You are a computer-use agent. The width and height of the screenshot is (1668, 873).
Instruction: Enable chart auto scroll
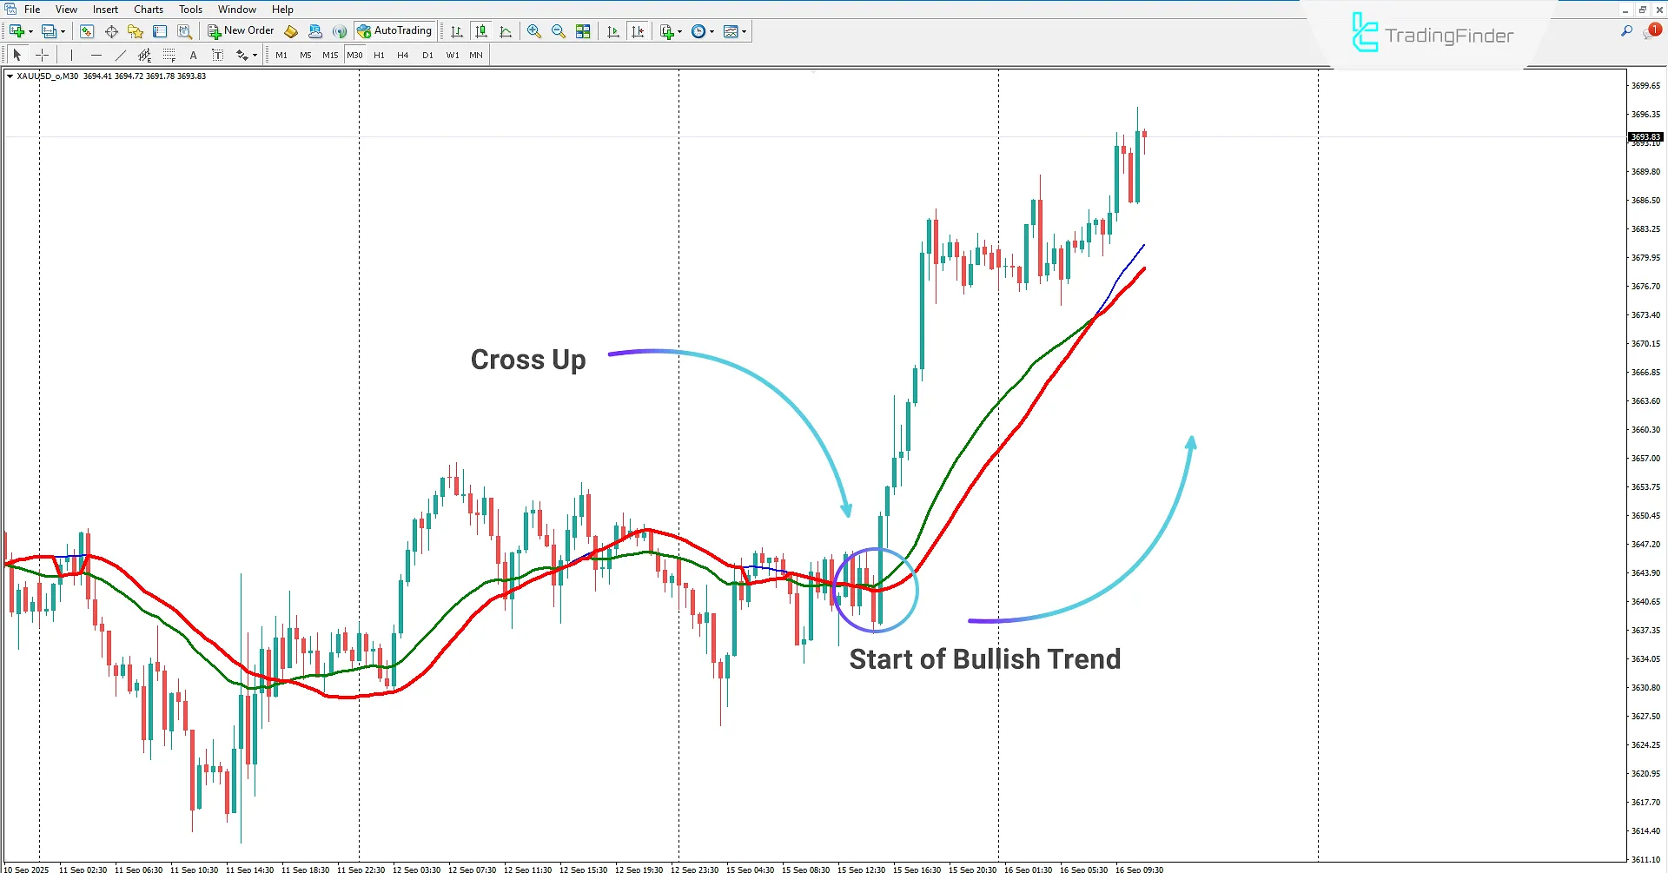pos(613,30)
